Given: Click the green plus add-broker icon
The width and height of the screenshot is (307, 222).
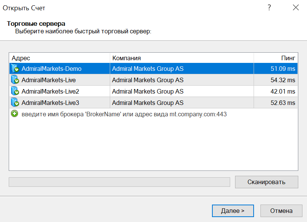Looking at the screenshot, I should (x=14, y=114).
